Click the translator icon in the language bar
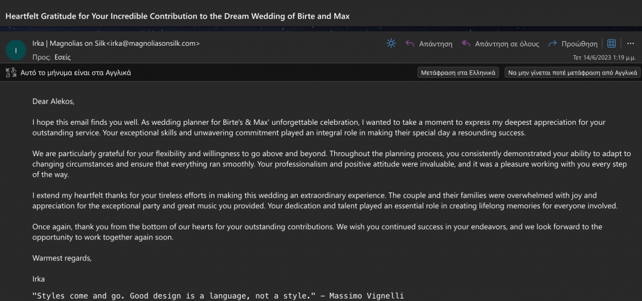The height and width of the screenshot is (301, 642). (x=10, y=73)
